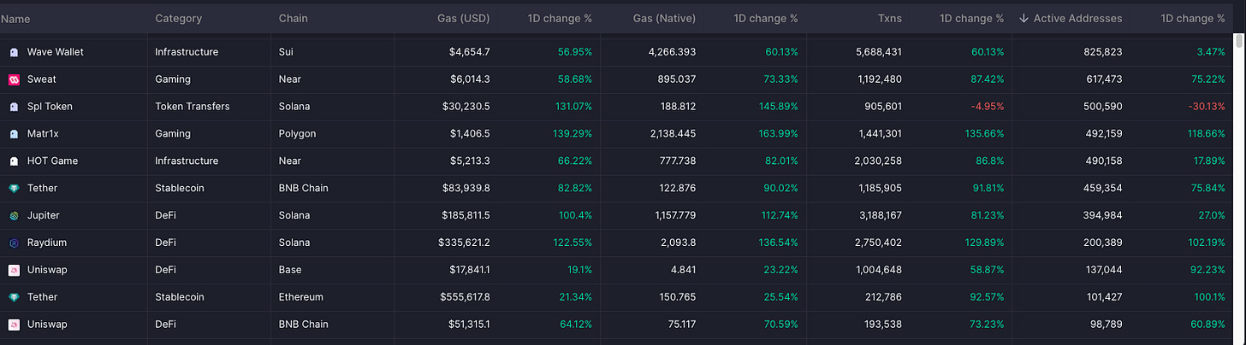
Task: Click the sort arrow beside Active Addresses
Action: pos(1023,19)
